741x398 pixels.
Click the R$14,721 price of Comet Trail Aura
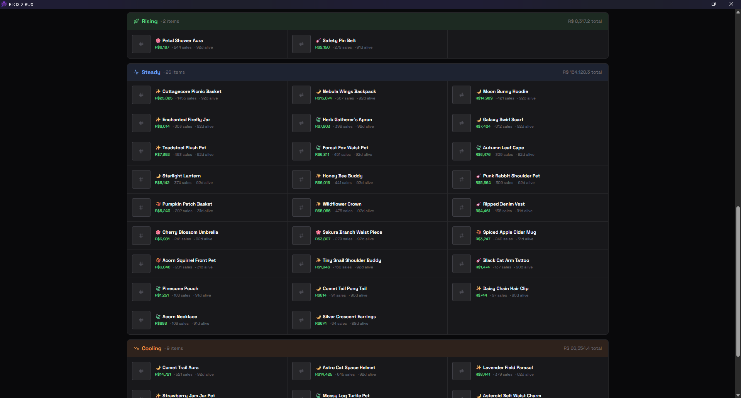[x=163, y=374]
